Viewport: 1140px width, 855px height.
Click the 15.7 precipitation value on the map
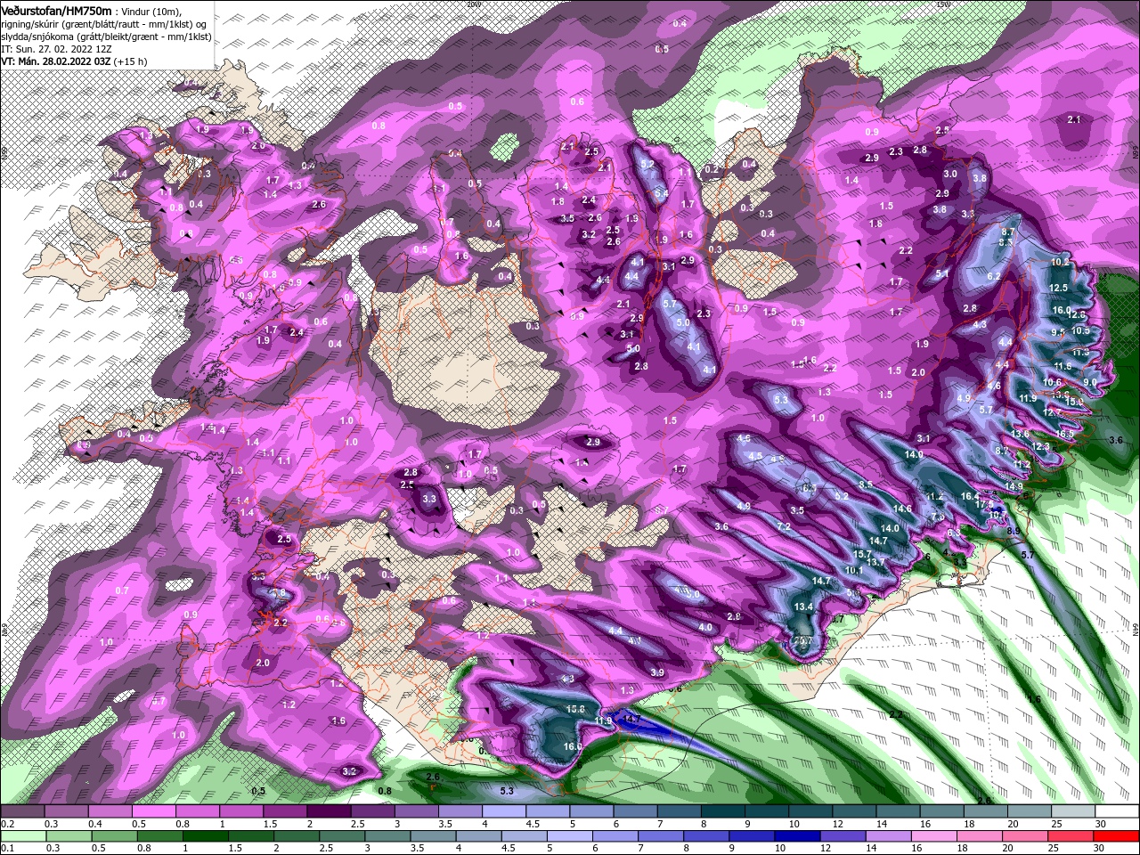[861, 554]
